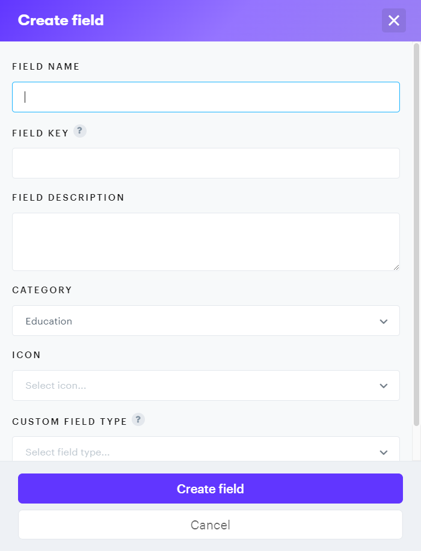
Task: Select the Field Description text area
Action: tap(206, 242)
